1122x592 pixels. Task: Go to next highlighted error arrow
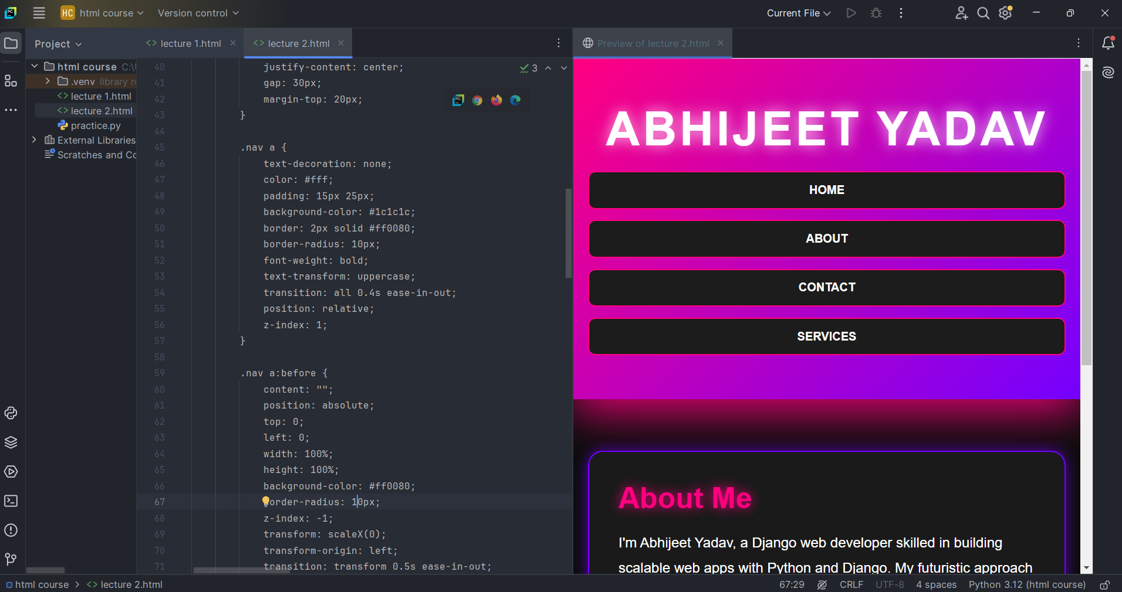[x=564, y=68]
